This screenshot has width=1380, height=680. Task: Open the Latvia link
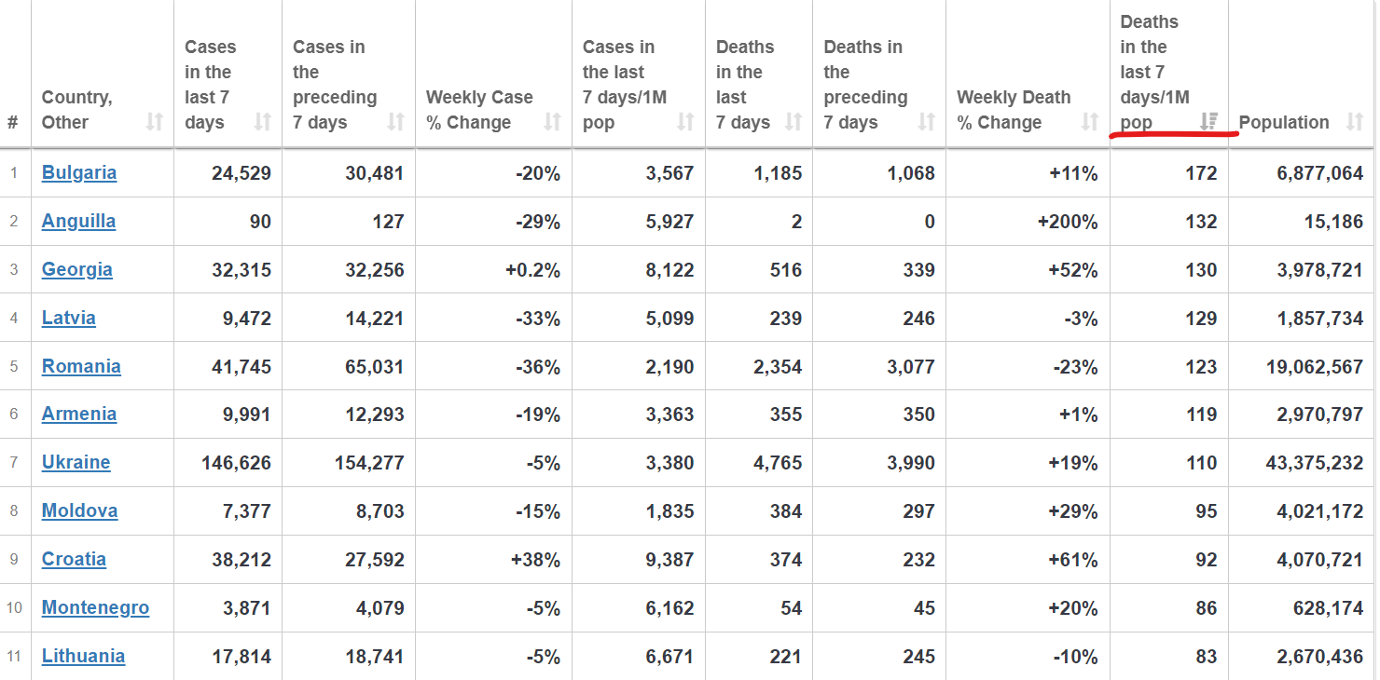point(68,318)
